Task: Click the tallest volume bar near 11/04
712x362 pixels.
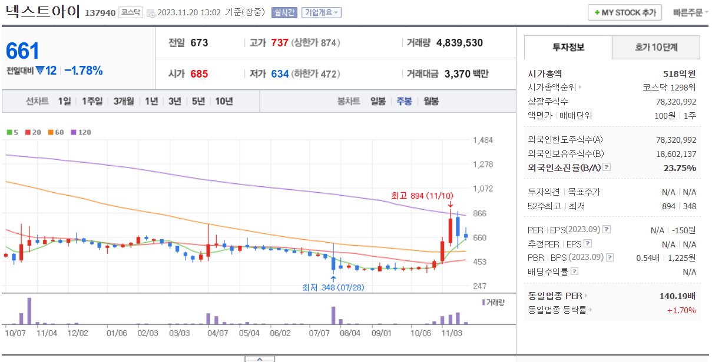Action: tap(29, 311)
